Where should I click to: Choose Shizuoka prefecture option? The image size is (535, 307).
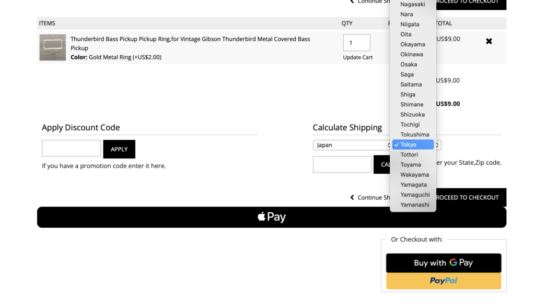tap(412, 115)
